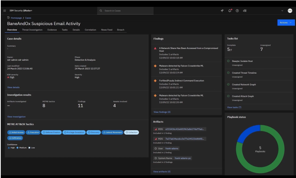This screenshot has height=178, width=296.
Task: Select the Initial Access tactic tag
Action: click(16, 132)
